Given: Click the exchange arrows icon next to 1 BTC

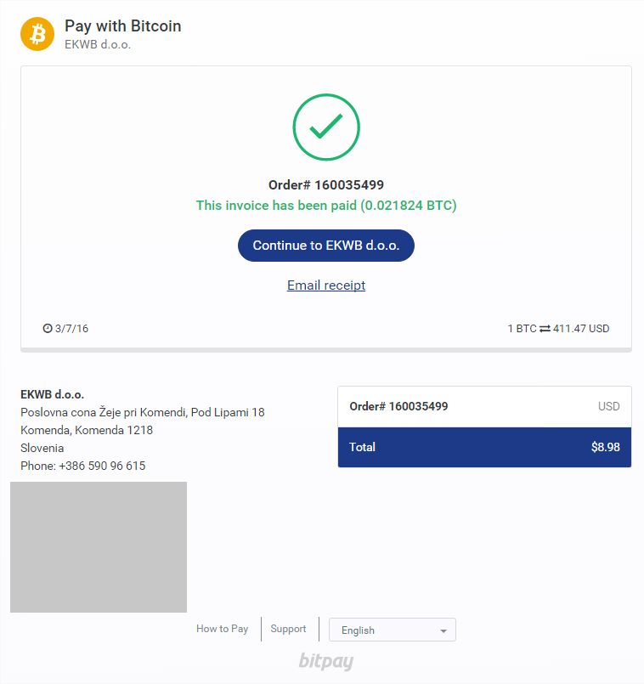Looking at the screenshot, I should pyautogui.click(x=545, y=329).
